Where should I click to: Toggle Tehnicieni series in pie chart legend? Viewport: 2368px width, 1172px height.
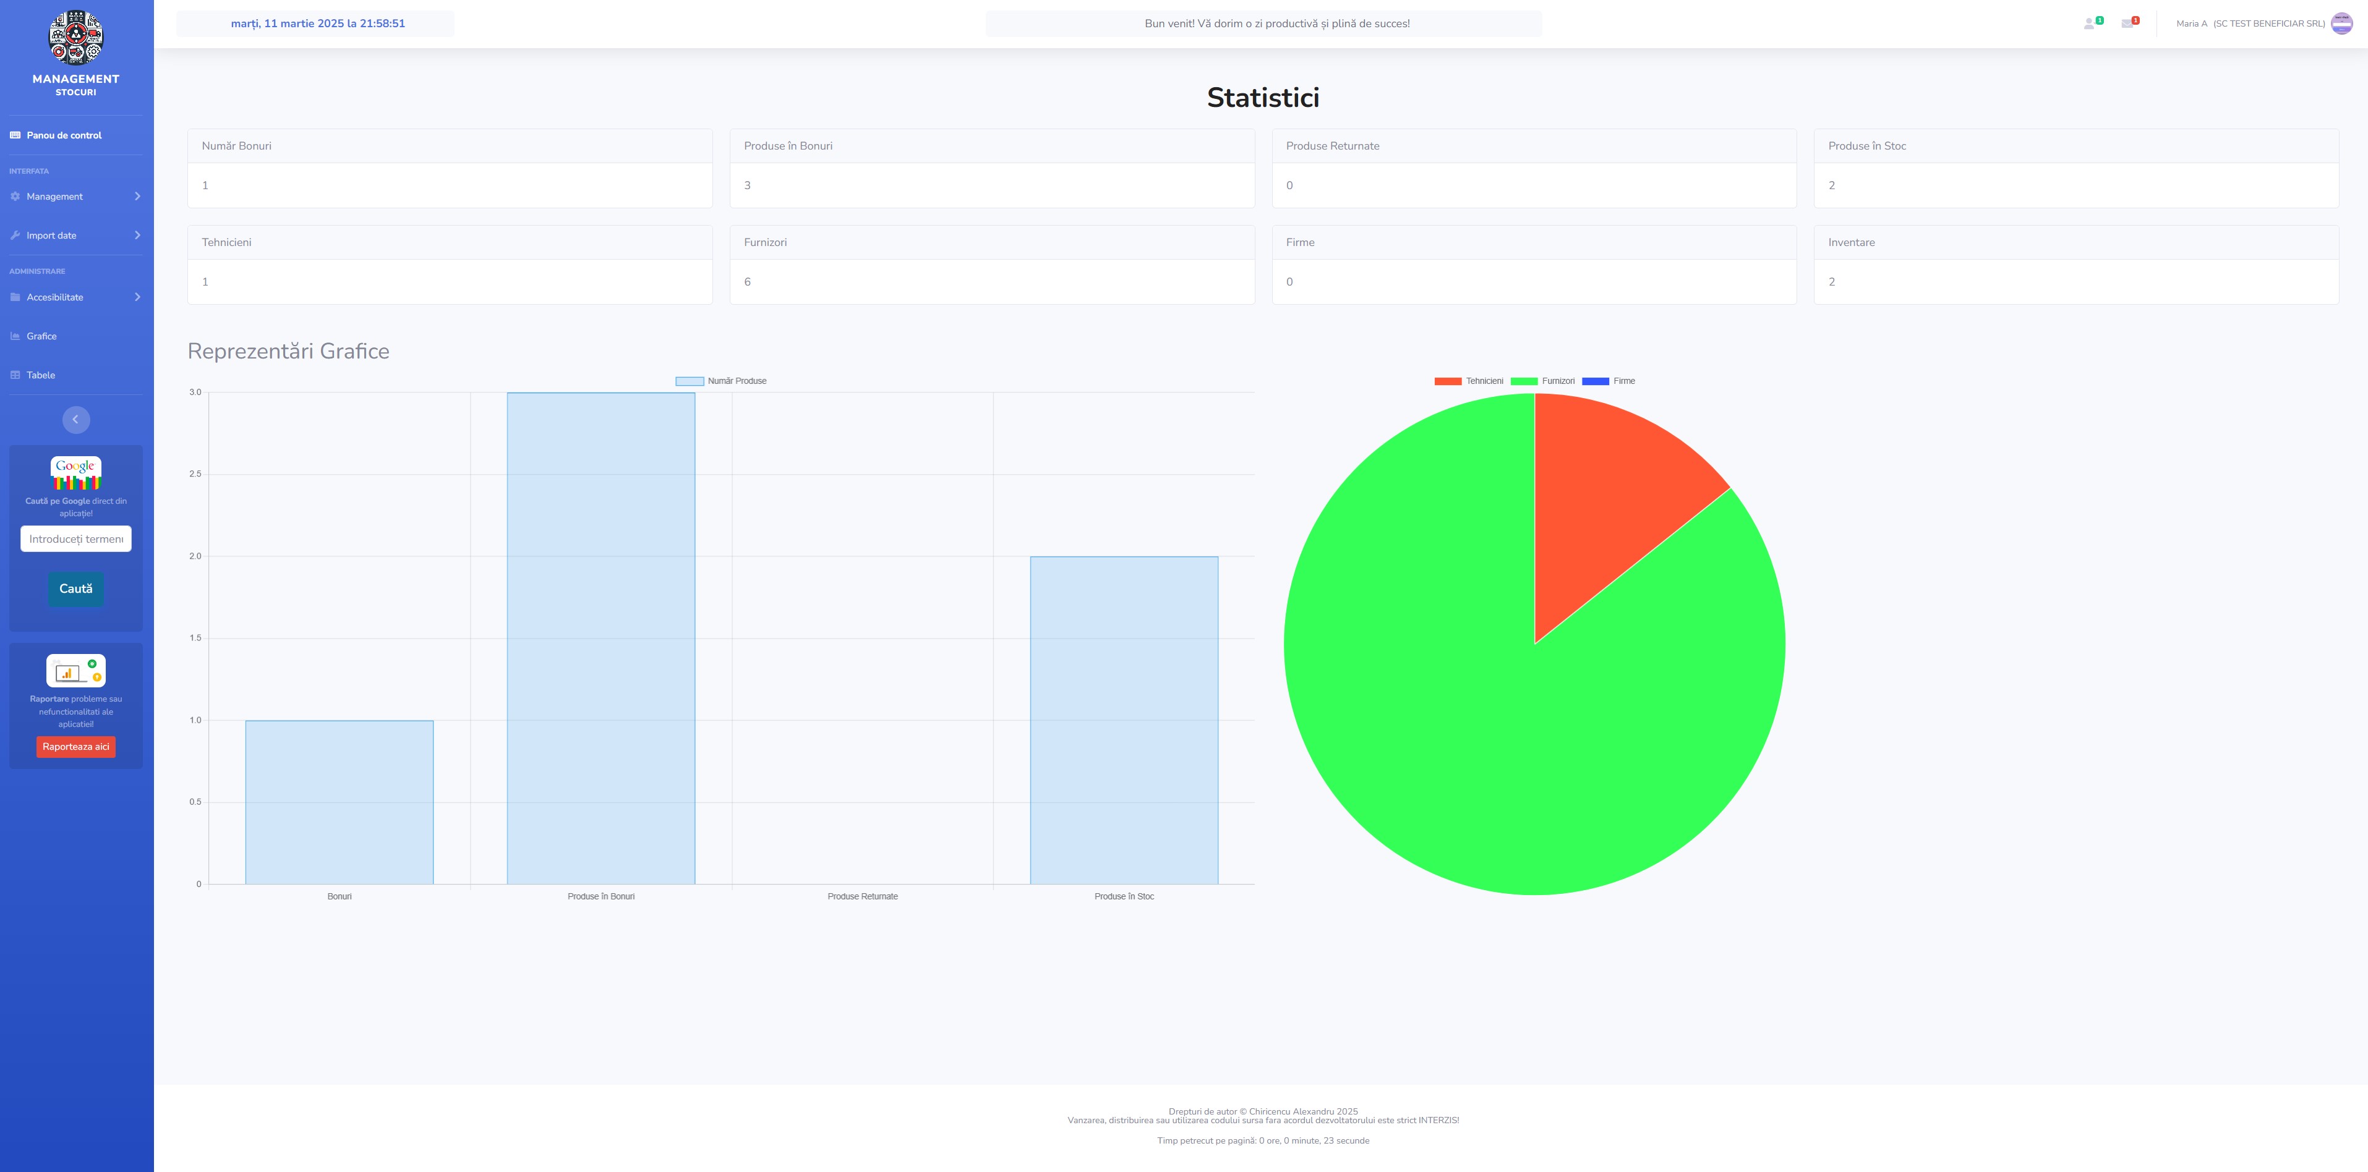click(x=1469, y=381)
